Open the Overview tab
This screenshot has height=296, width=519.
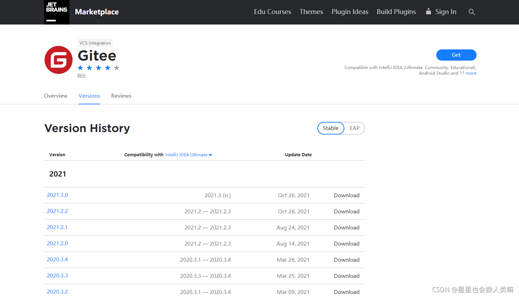point(56,96)
